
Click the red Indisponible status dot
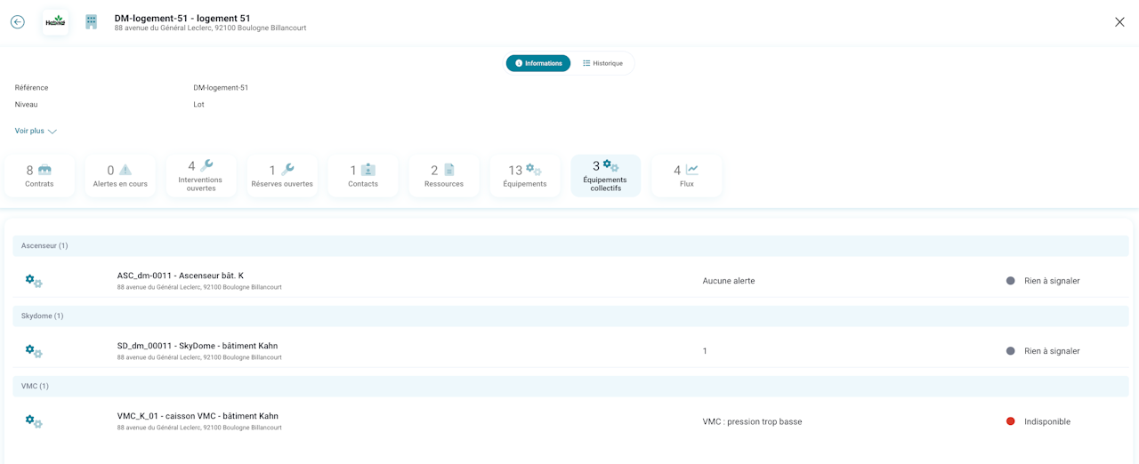(x=1010, y=421)
